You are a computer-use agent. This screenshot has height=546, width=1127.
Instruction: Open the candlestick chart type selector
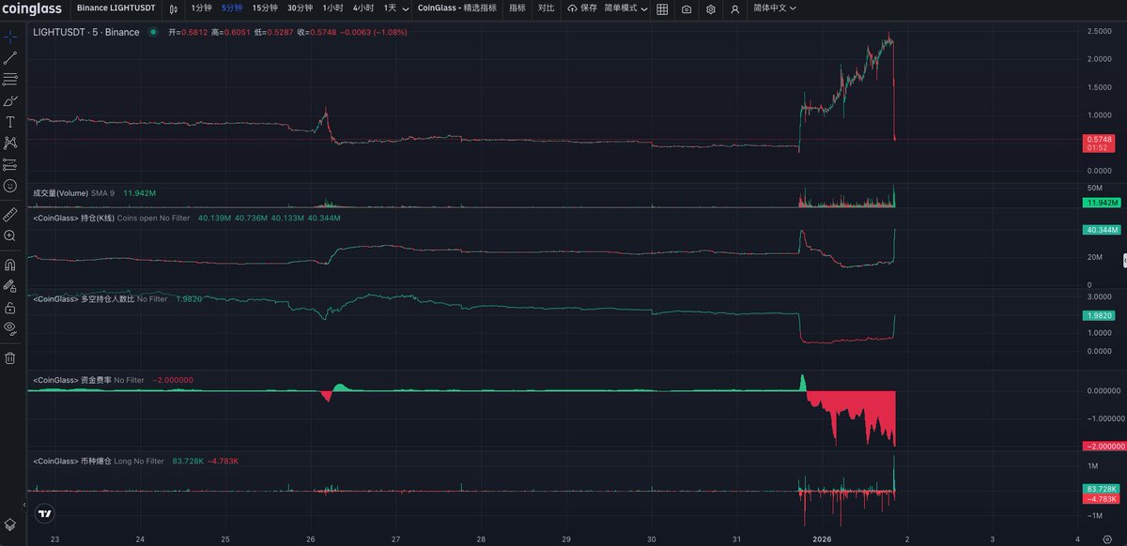[173, 8]
